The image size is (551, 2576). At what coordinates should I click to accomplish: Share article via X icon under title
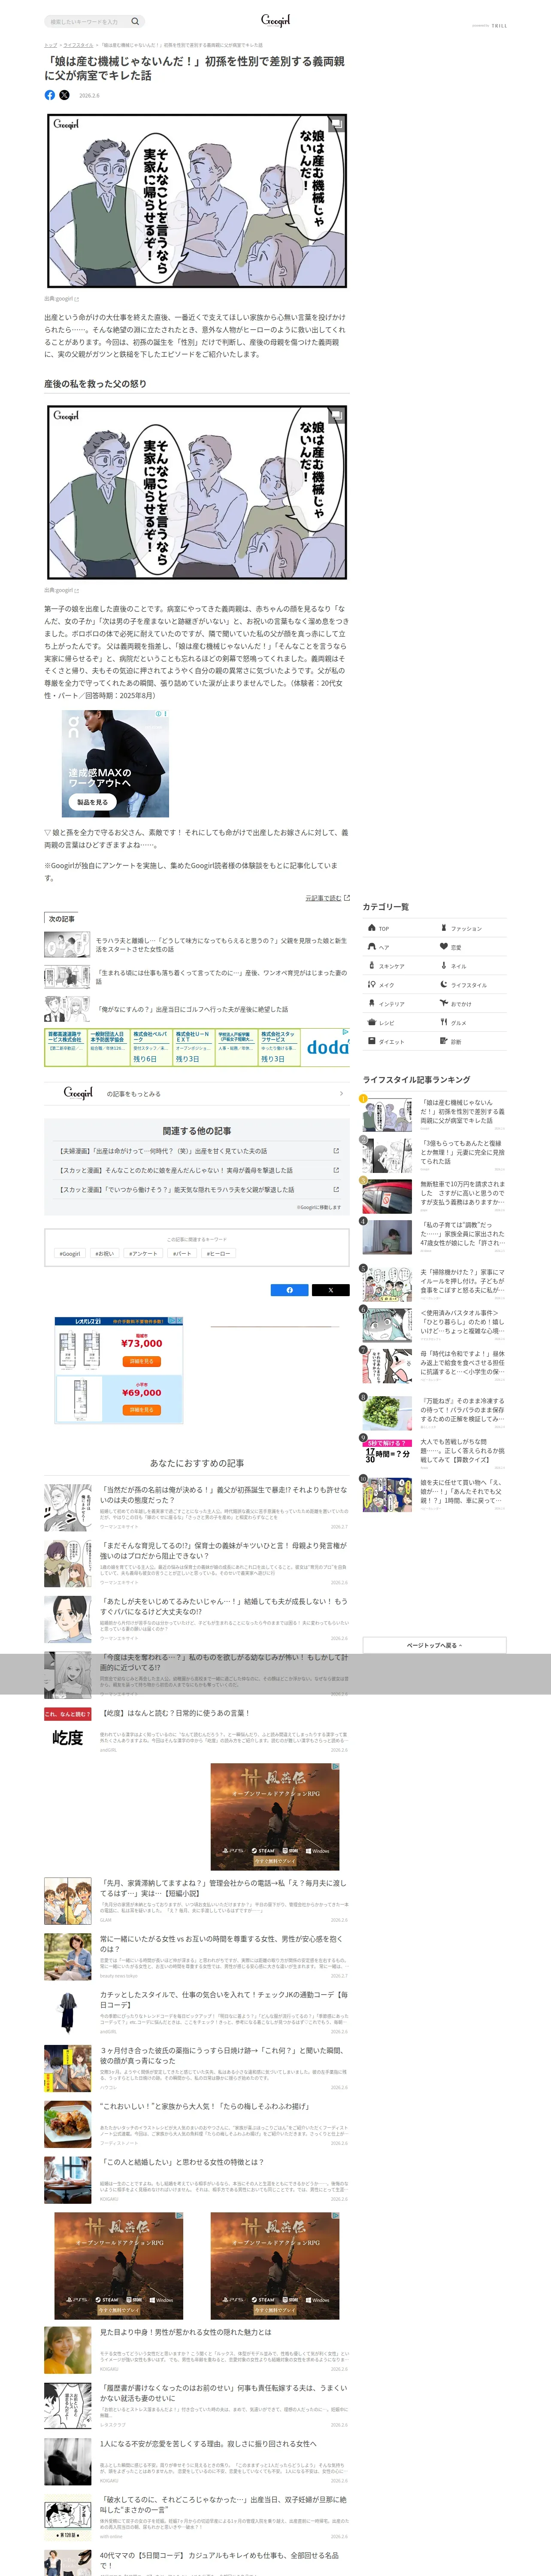pyautogui.click(x=64, y=95)
